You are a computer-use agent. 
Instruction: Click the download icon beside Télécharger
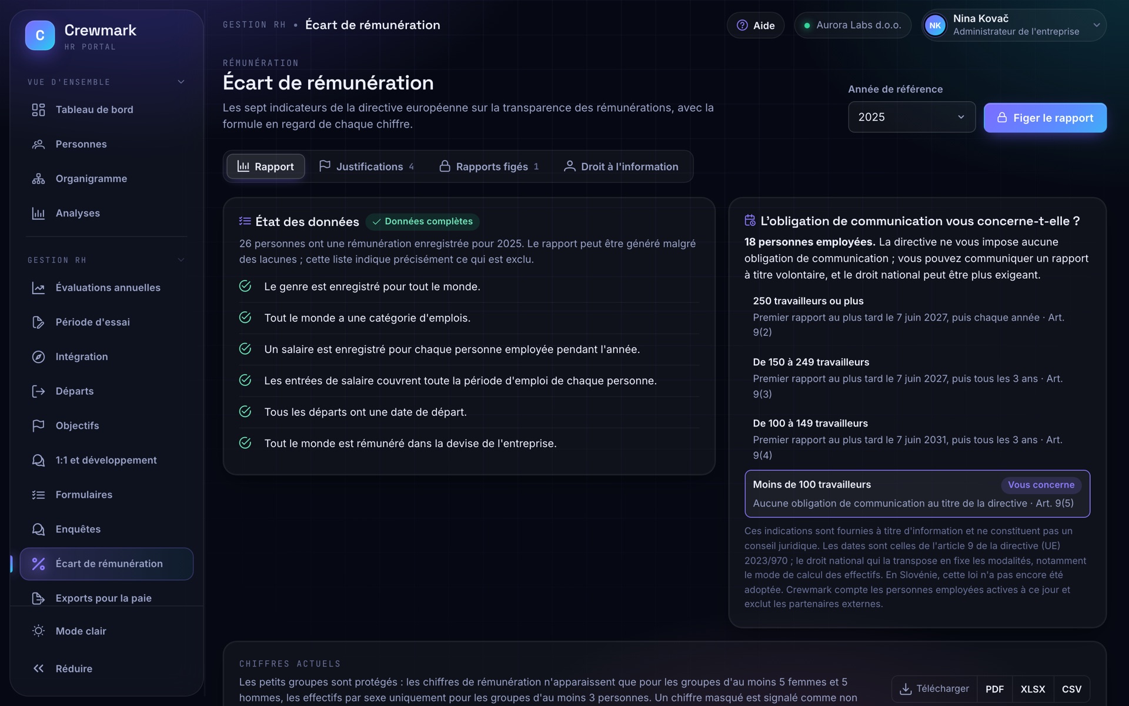coord(906,689)
